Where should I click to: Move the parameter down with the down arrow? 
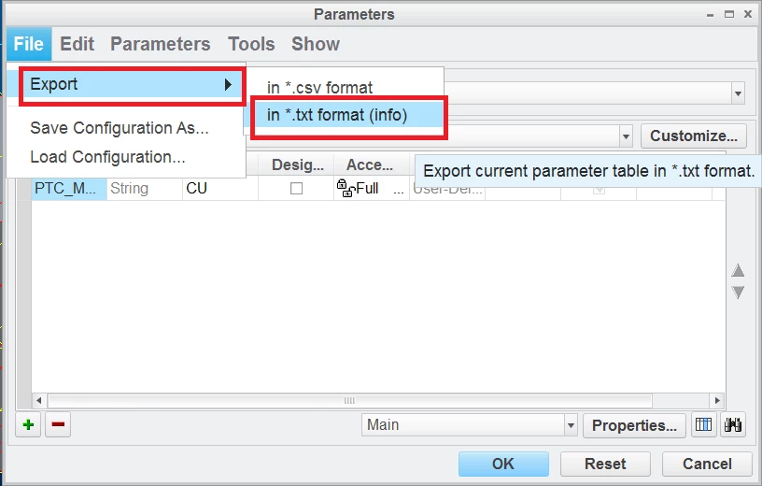tap(738, 293)
